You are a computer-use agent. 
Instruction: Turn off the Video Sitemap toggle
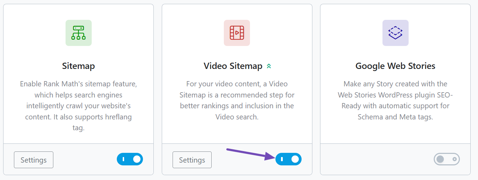pos(288,159)
